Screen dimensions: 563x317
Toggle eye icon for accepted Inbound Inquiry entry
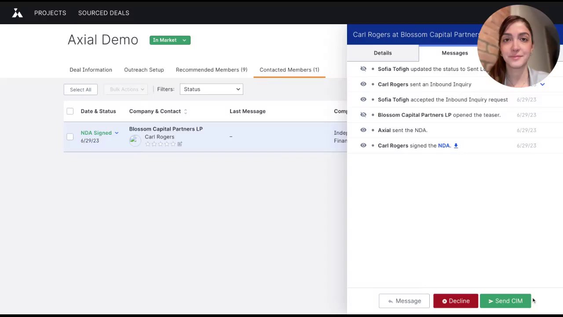pyautogui.click(x=363, y=100)
